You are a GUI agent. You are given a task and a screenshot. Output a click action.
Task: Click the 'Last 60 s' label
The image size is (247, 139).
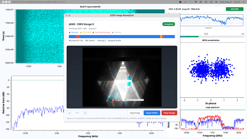tap(208, 28)
